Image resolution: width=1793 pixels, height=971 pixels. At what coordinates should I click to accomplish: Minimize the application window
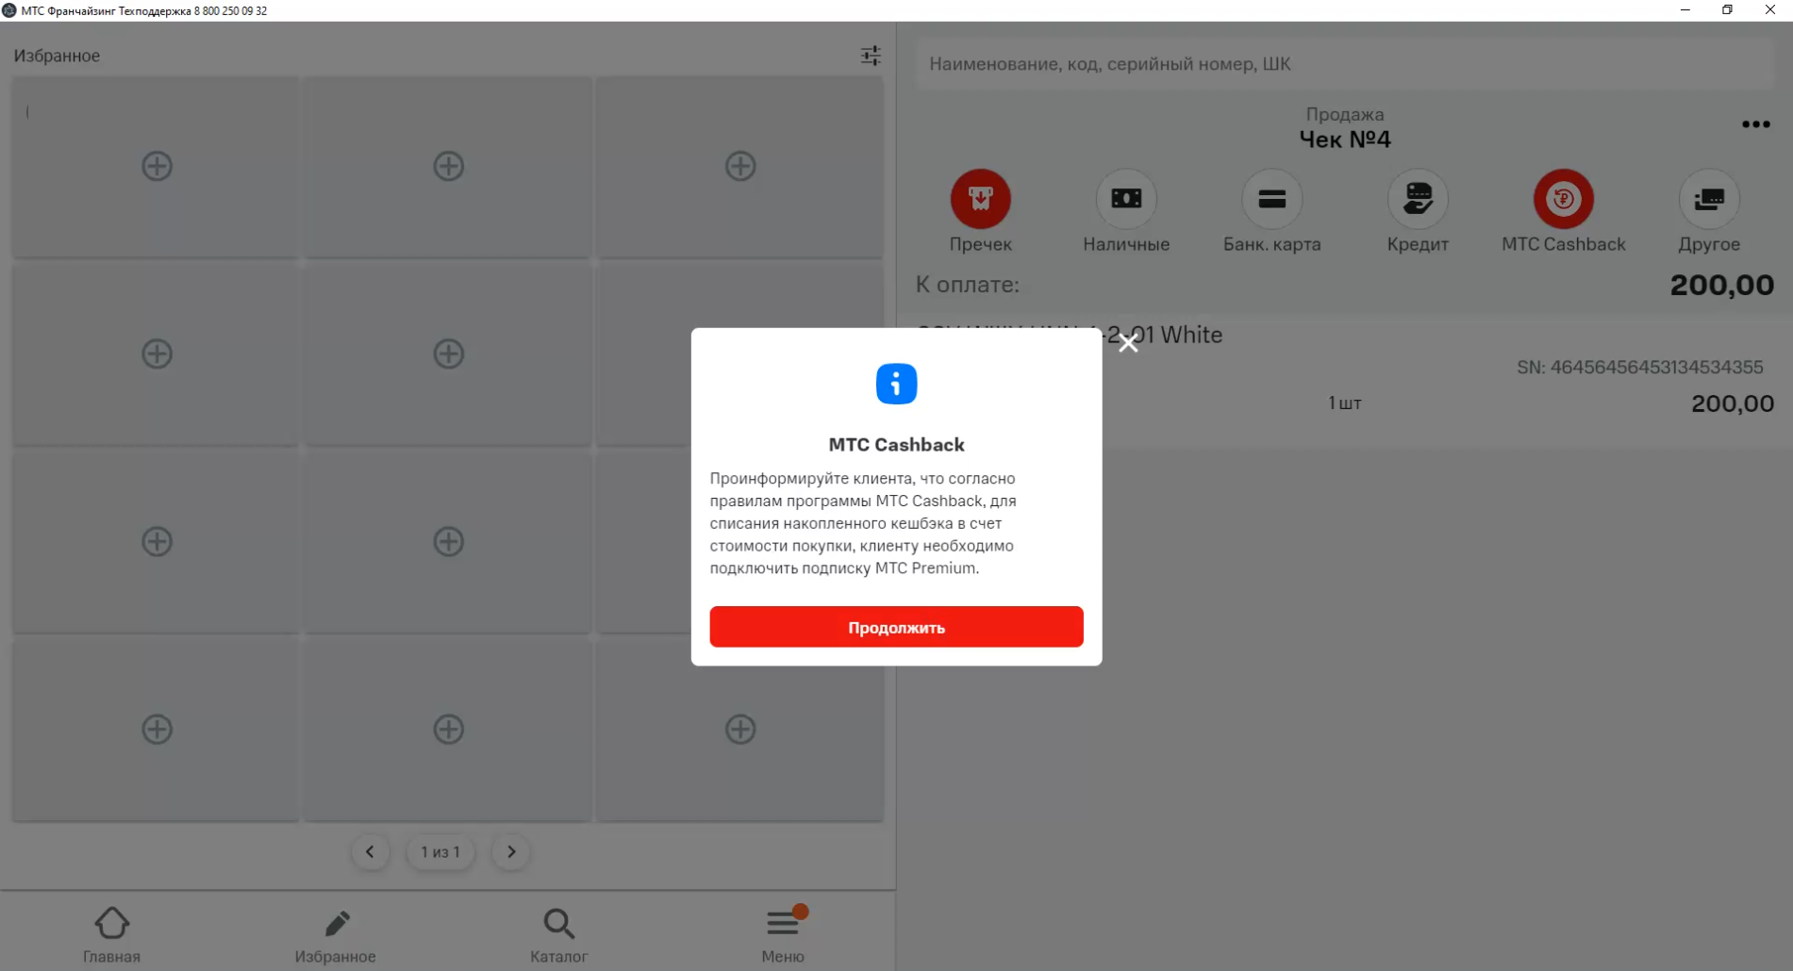(x=1685, y=9)
